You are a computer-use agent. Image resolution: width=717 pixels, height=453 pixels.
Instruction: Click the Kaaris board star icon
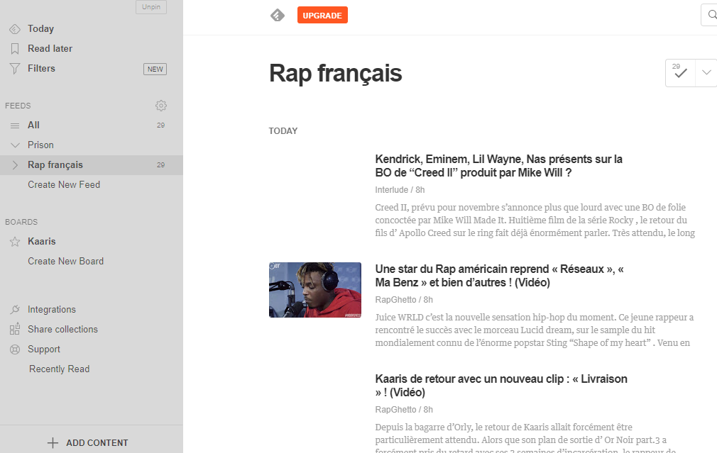click(x=14, y=242)
